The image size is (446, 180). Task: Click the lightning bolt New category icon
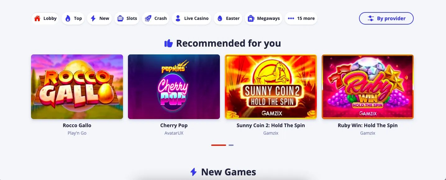93,18
